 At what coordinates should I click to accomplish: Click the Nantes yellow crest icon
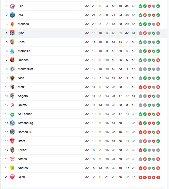point(12,168)
